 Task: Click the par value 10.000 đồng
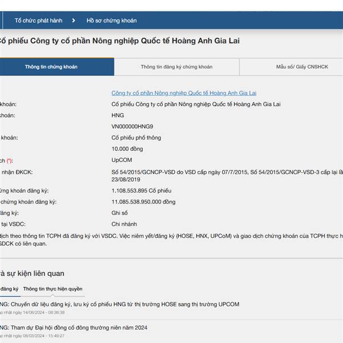coord(127,149)
